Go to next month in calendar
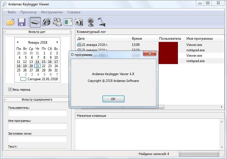Screen dimensions: 227x159 (x=57, y=42)
